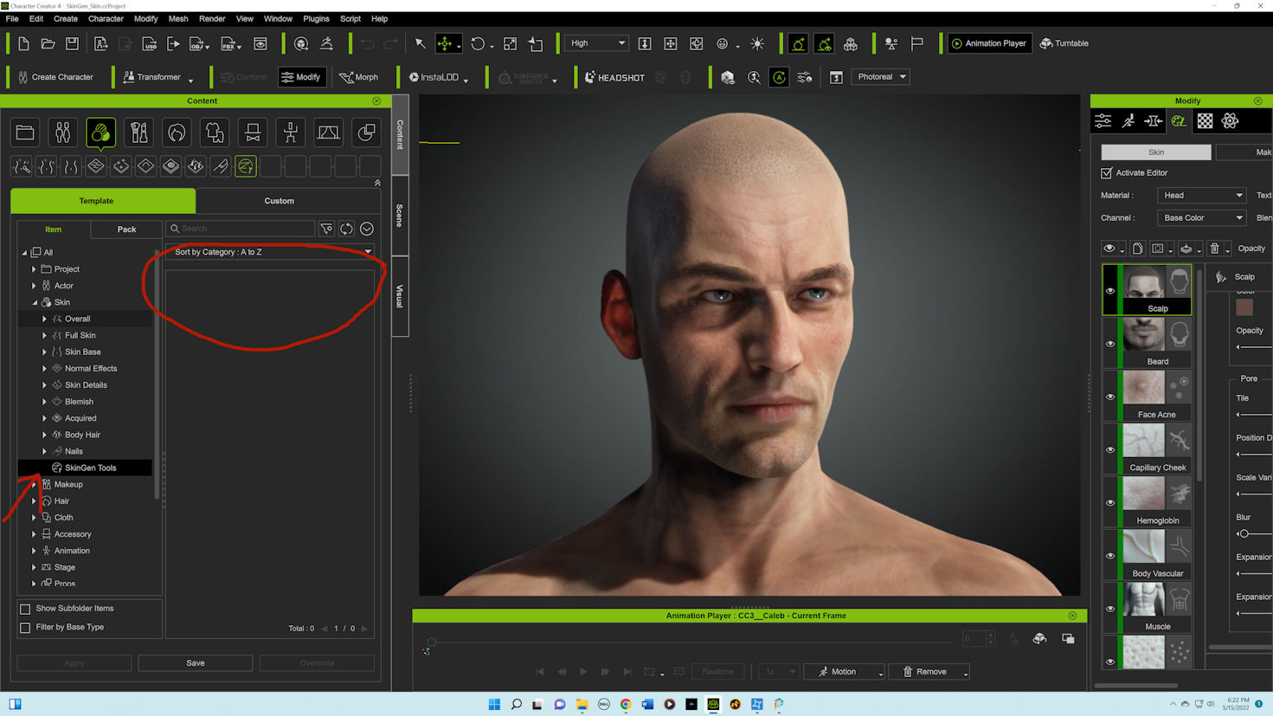This screenshot has height=716, width=1273.
Task: Expand the Body Hair tree node
Action: click(x=44, y=435)
